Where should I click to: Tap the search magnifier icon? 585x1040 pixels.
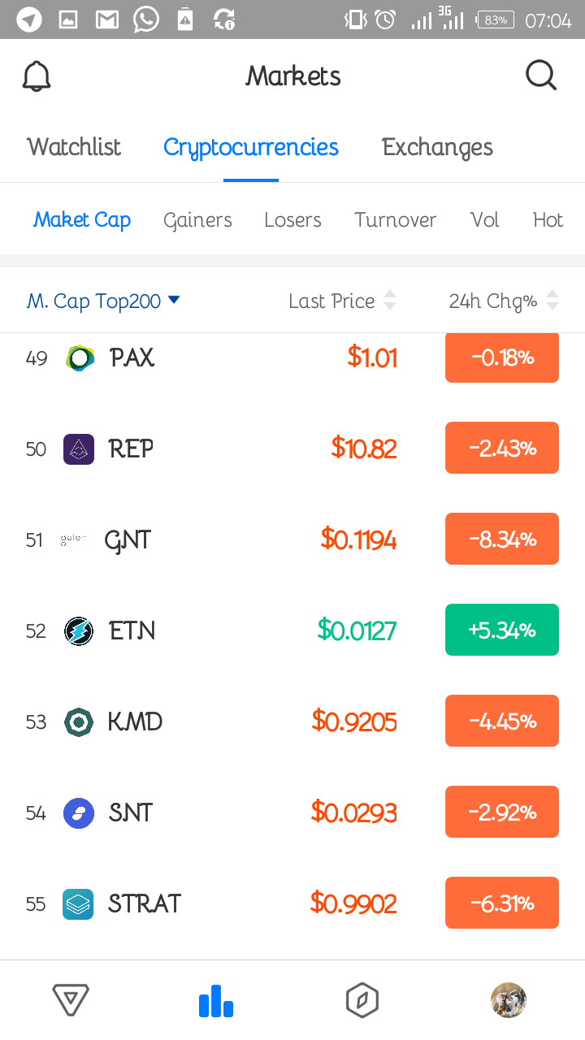(x=541, y=76)
